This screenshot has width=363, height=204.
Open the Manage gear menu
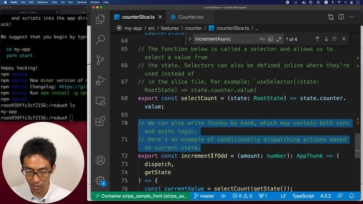tap(100, 180)
